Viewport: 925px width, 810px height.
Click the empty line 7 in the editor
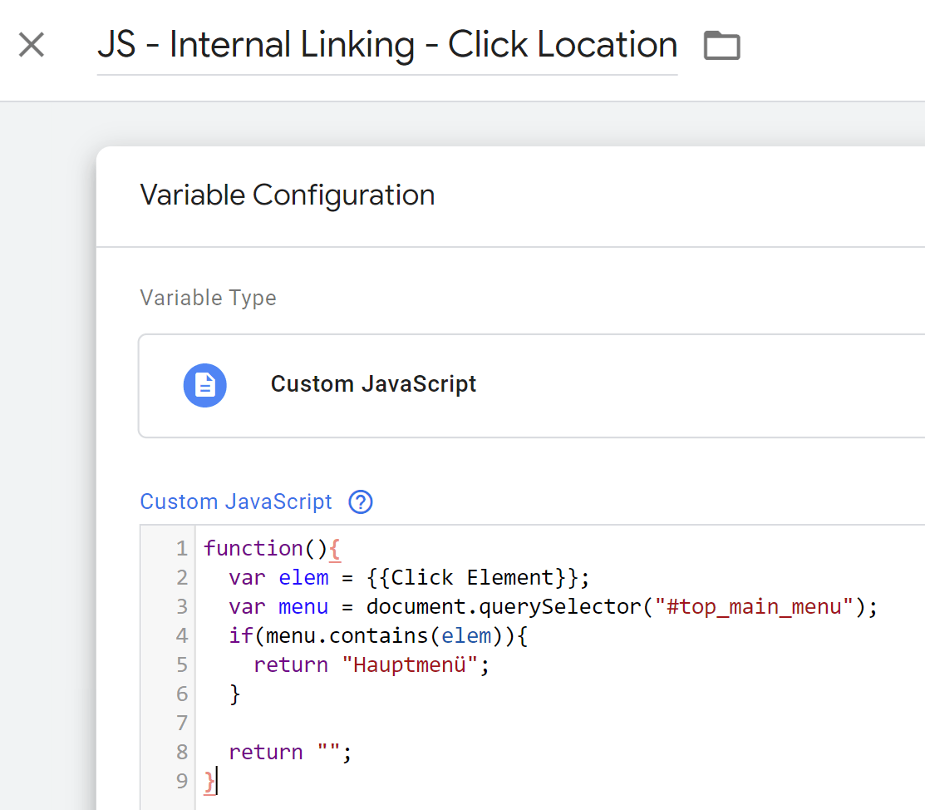pos(332,723)
